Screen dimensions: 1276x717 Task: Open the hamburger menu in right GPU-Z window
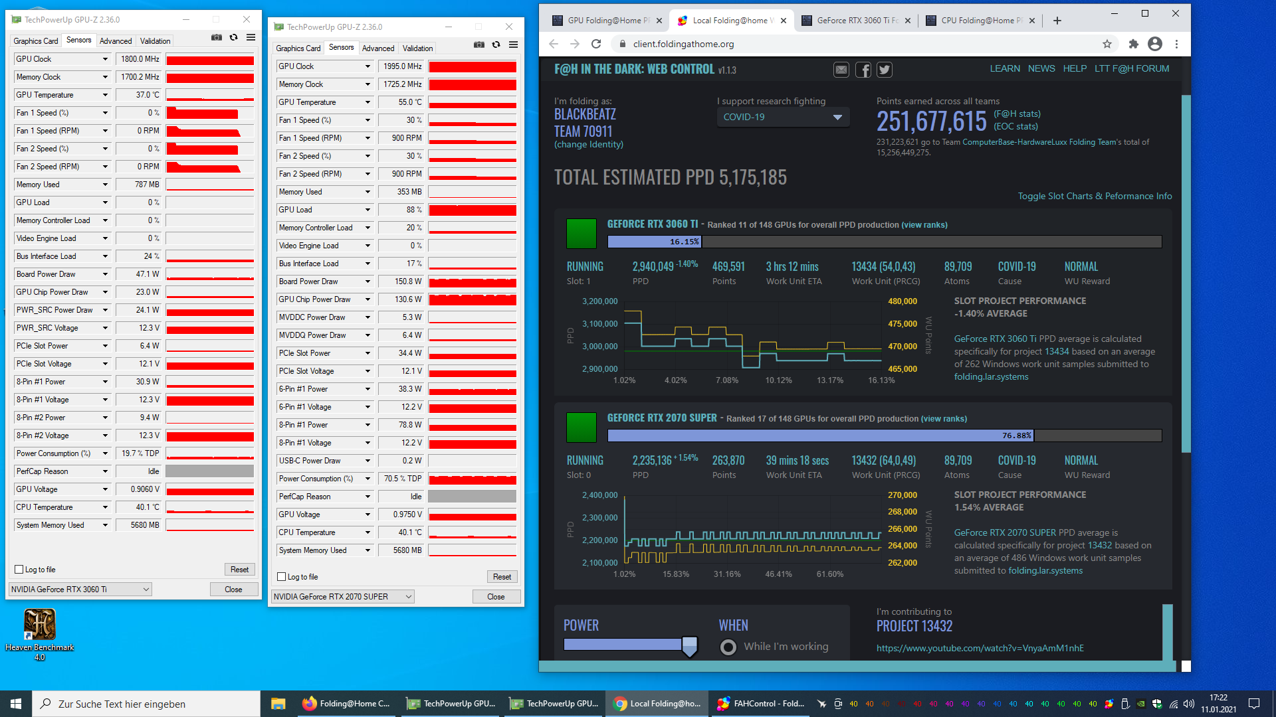tap(513, 45)
